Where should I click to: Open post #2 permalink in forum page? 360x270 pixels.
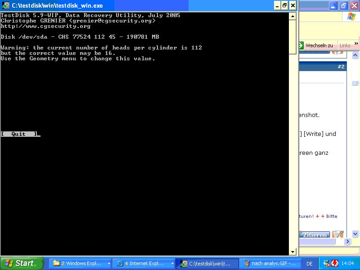coord(341,67)
